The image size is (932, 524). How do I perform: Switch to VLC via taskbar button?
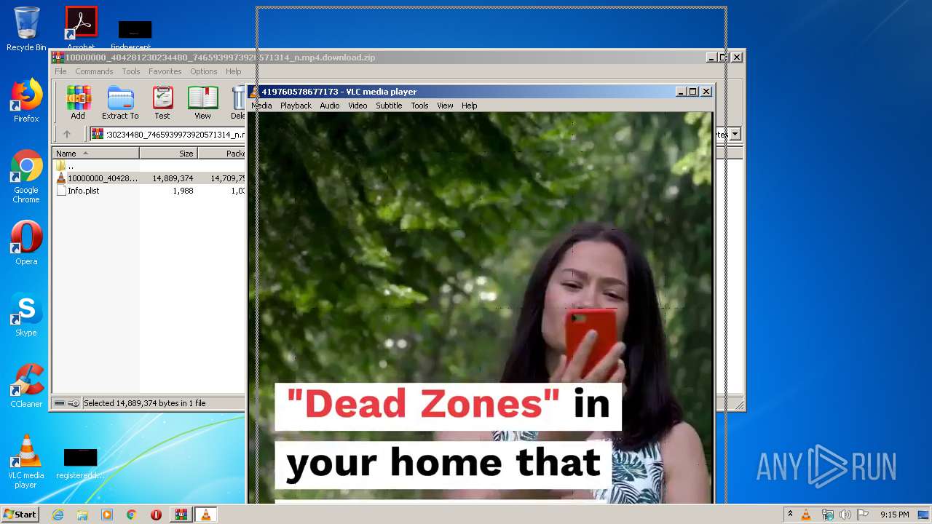(x=205, y=515)
